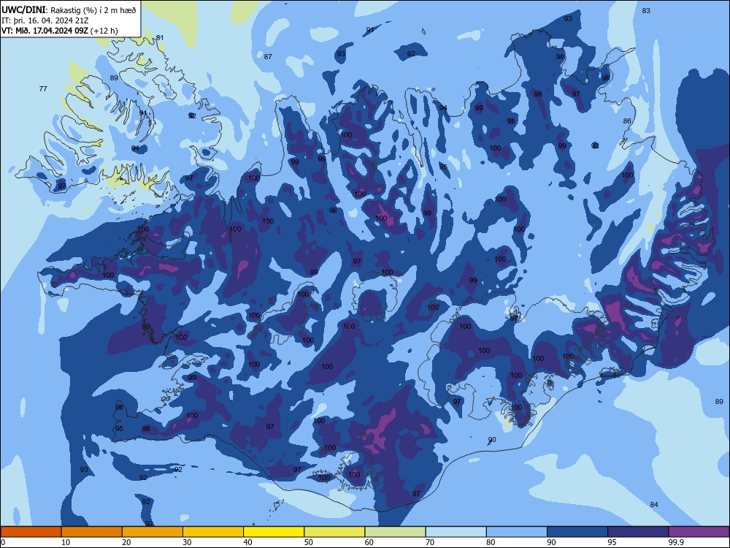Choose the 70–80 light blue legend swatch
The height and width of the screenshot is (548, 730).
(456, 532)
